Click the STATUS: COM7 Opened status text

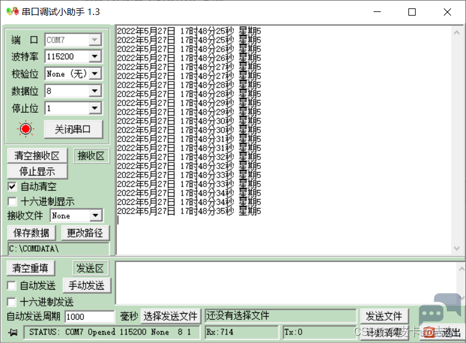coord(112,332)
